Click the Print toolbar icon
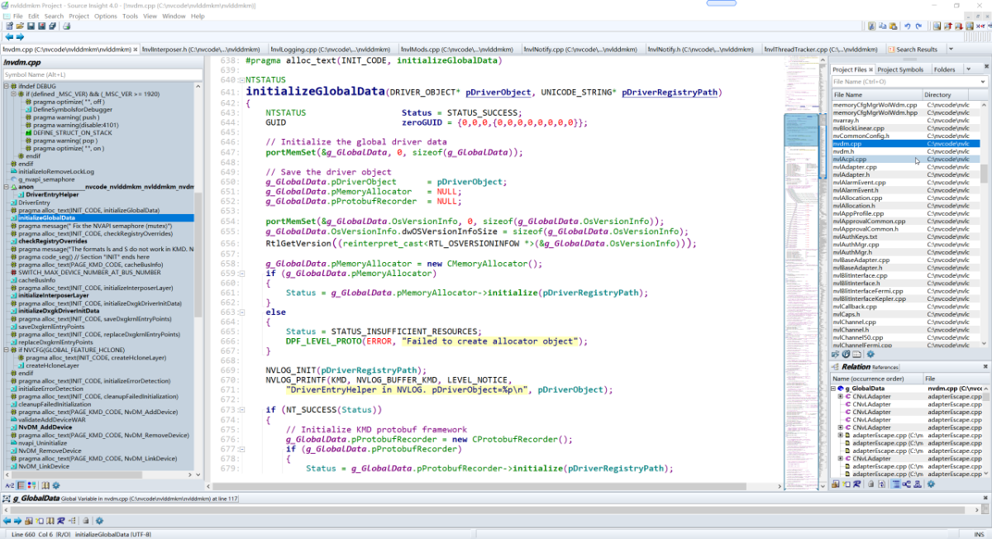Viewport: 992px width, 539px height. click(66, 26)
